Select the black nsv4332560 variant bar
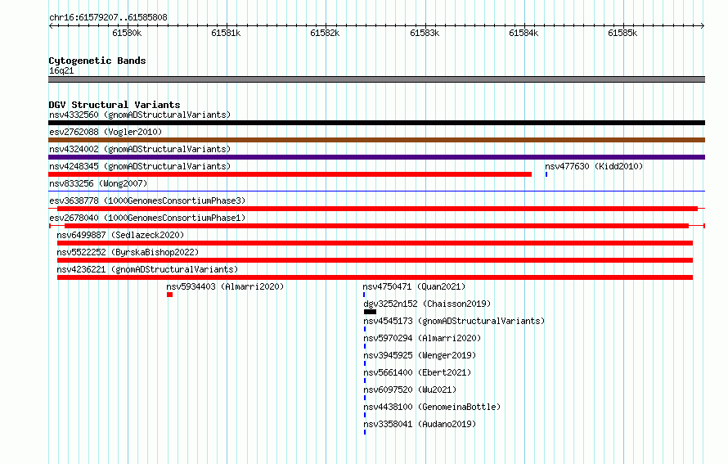The image size is (728, 464). coord(376,123)
